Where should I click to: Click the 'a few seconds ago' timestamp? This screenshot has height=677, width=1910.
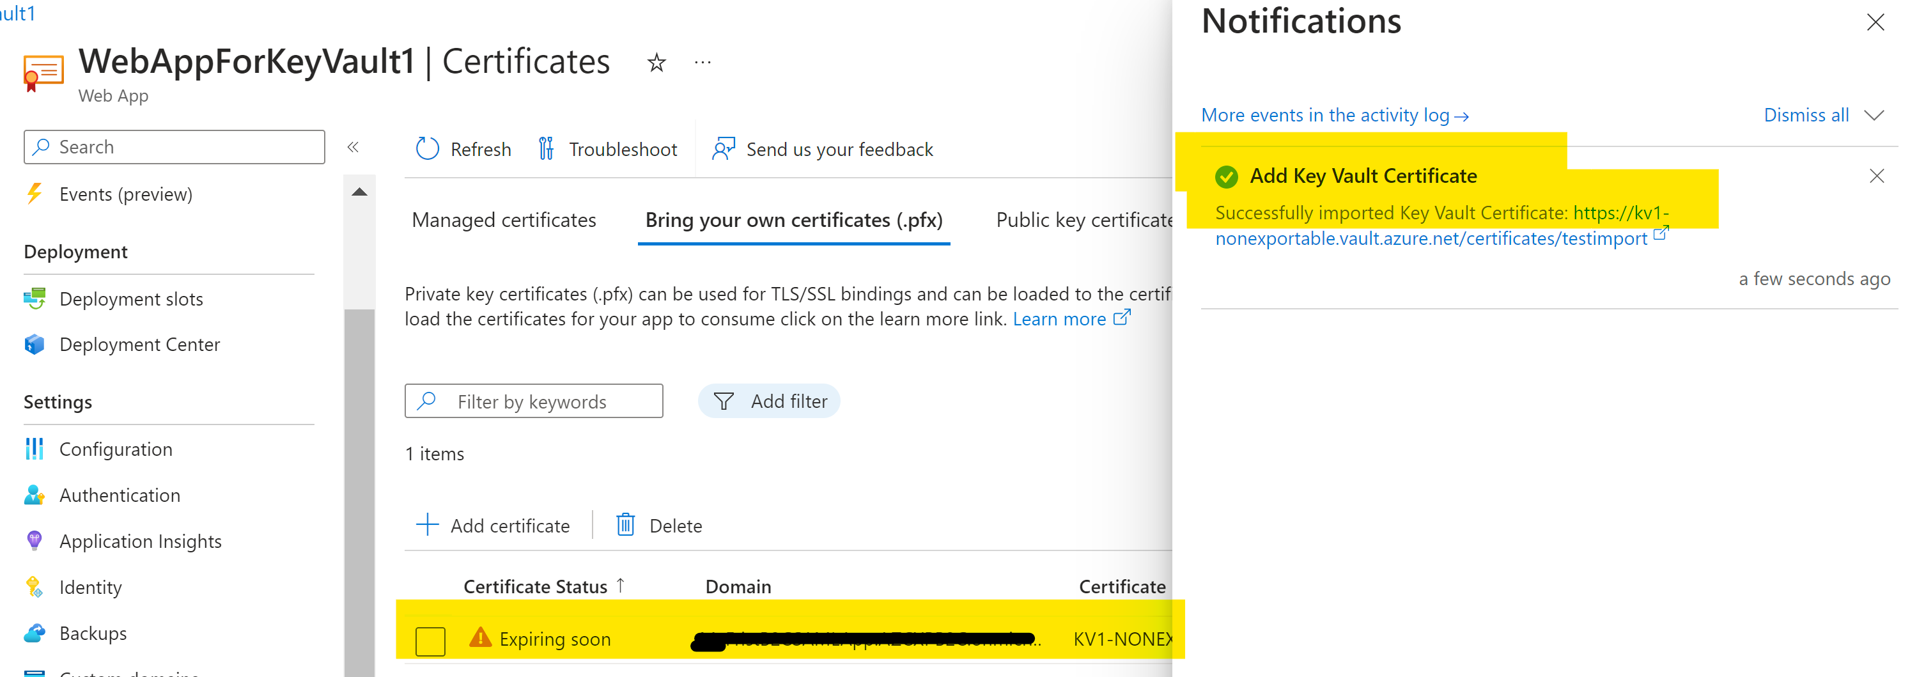click(x=1813, y=279)
